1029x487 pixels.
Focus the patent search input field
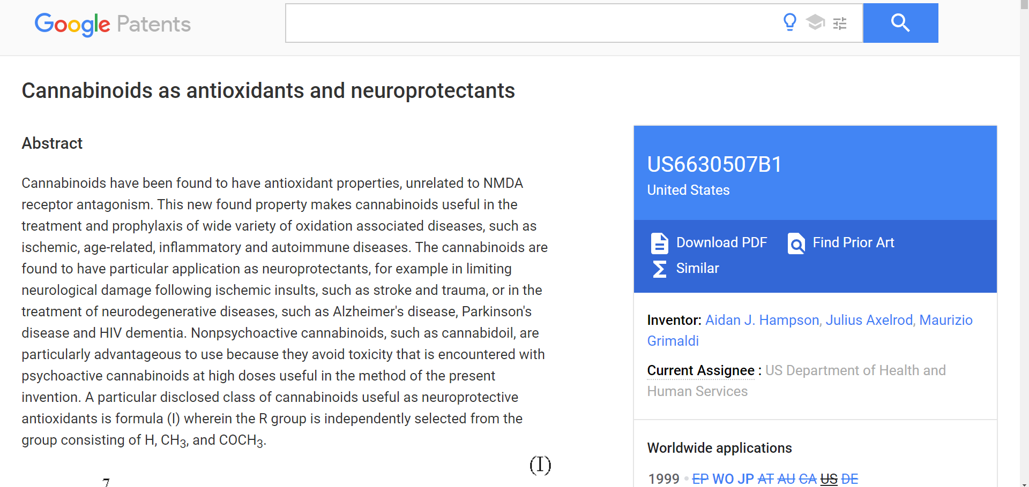click(531, 23)
